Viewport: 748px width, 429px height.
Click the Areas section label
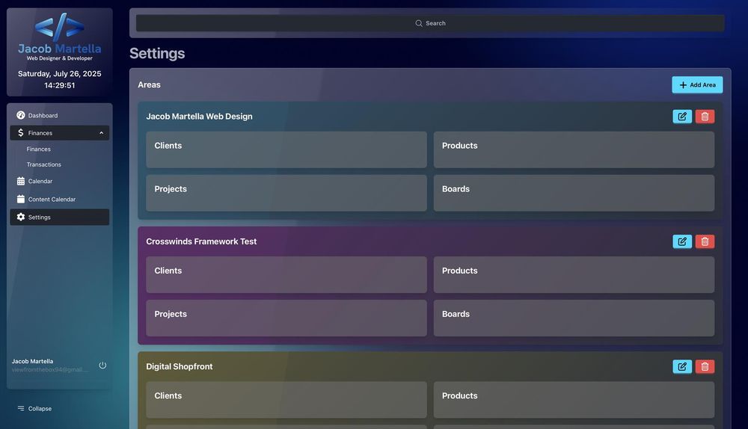coord(150,85)
